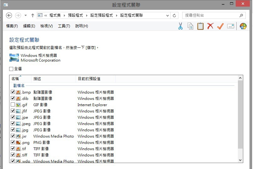Click the Paste clipboard toolbar icon
The image size is (253, 169).
point(200,26)
